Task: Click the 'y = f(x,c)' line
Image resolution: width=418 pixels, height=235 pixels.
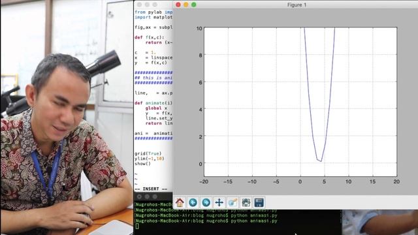Action: pyautogui.click(x=151, y=63)
